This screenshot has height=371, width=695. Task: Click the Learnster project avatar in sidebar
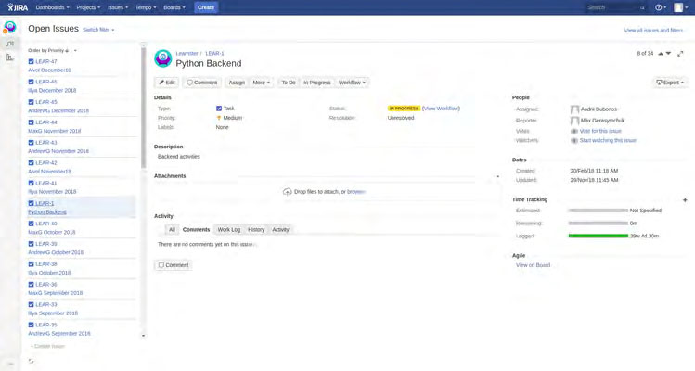10,27
